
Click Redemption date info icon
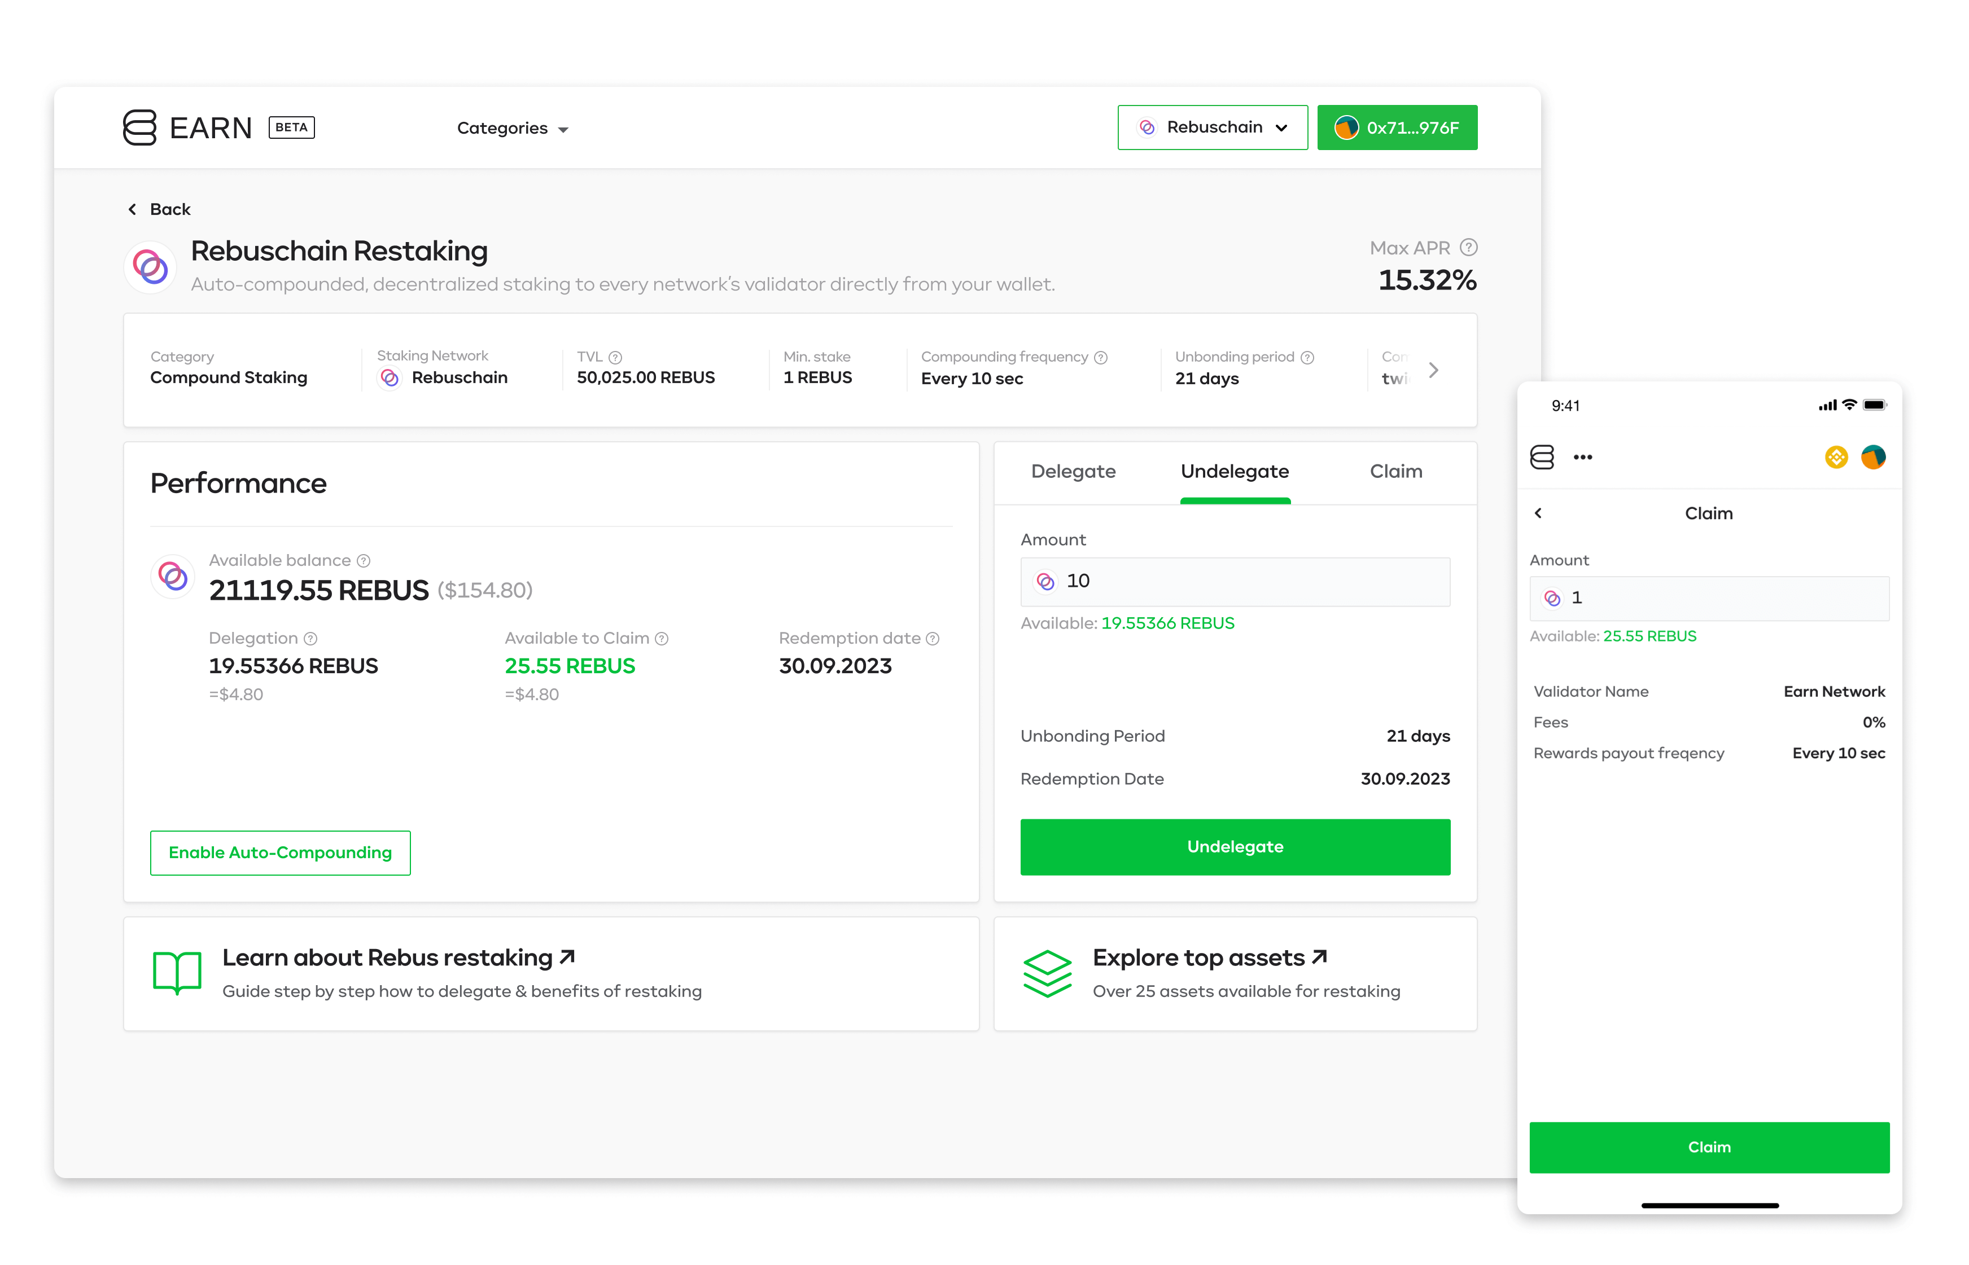tap(932, 638)
